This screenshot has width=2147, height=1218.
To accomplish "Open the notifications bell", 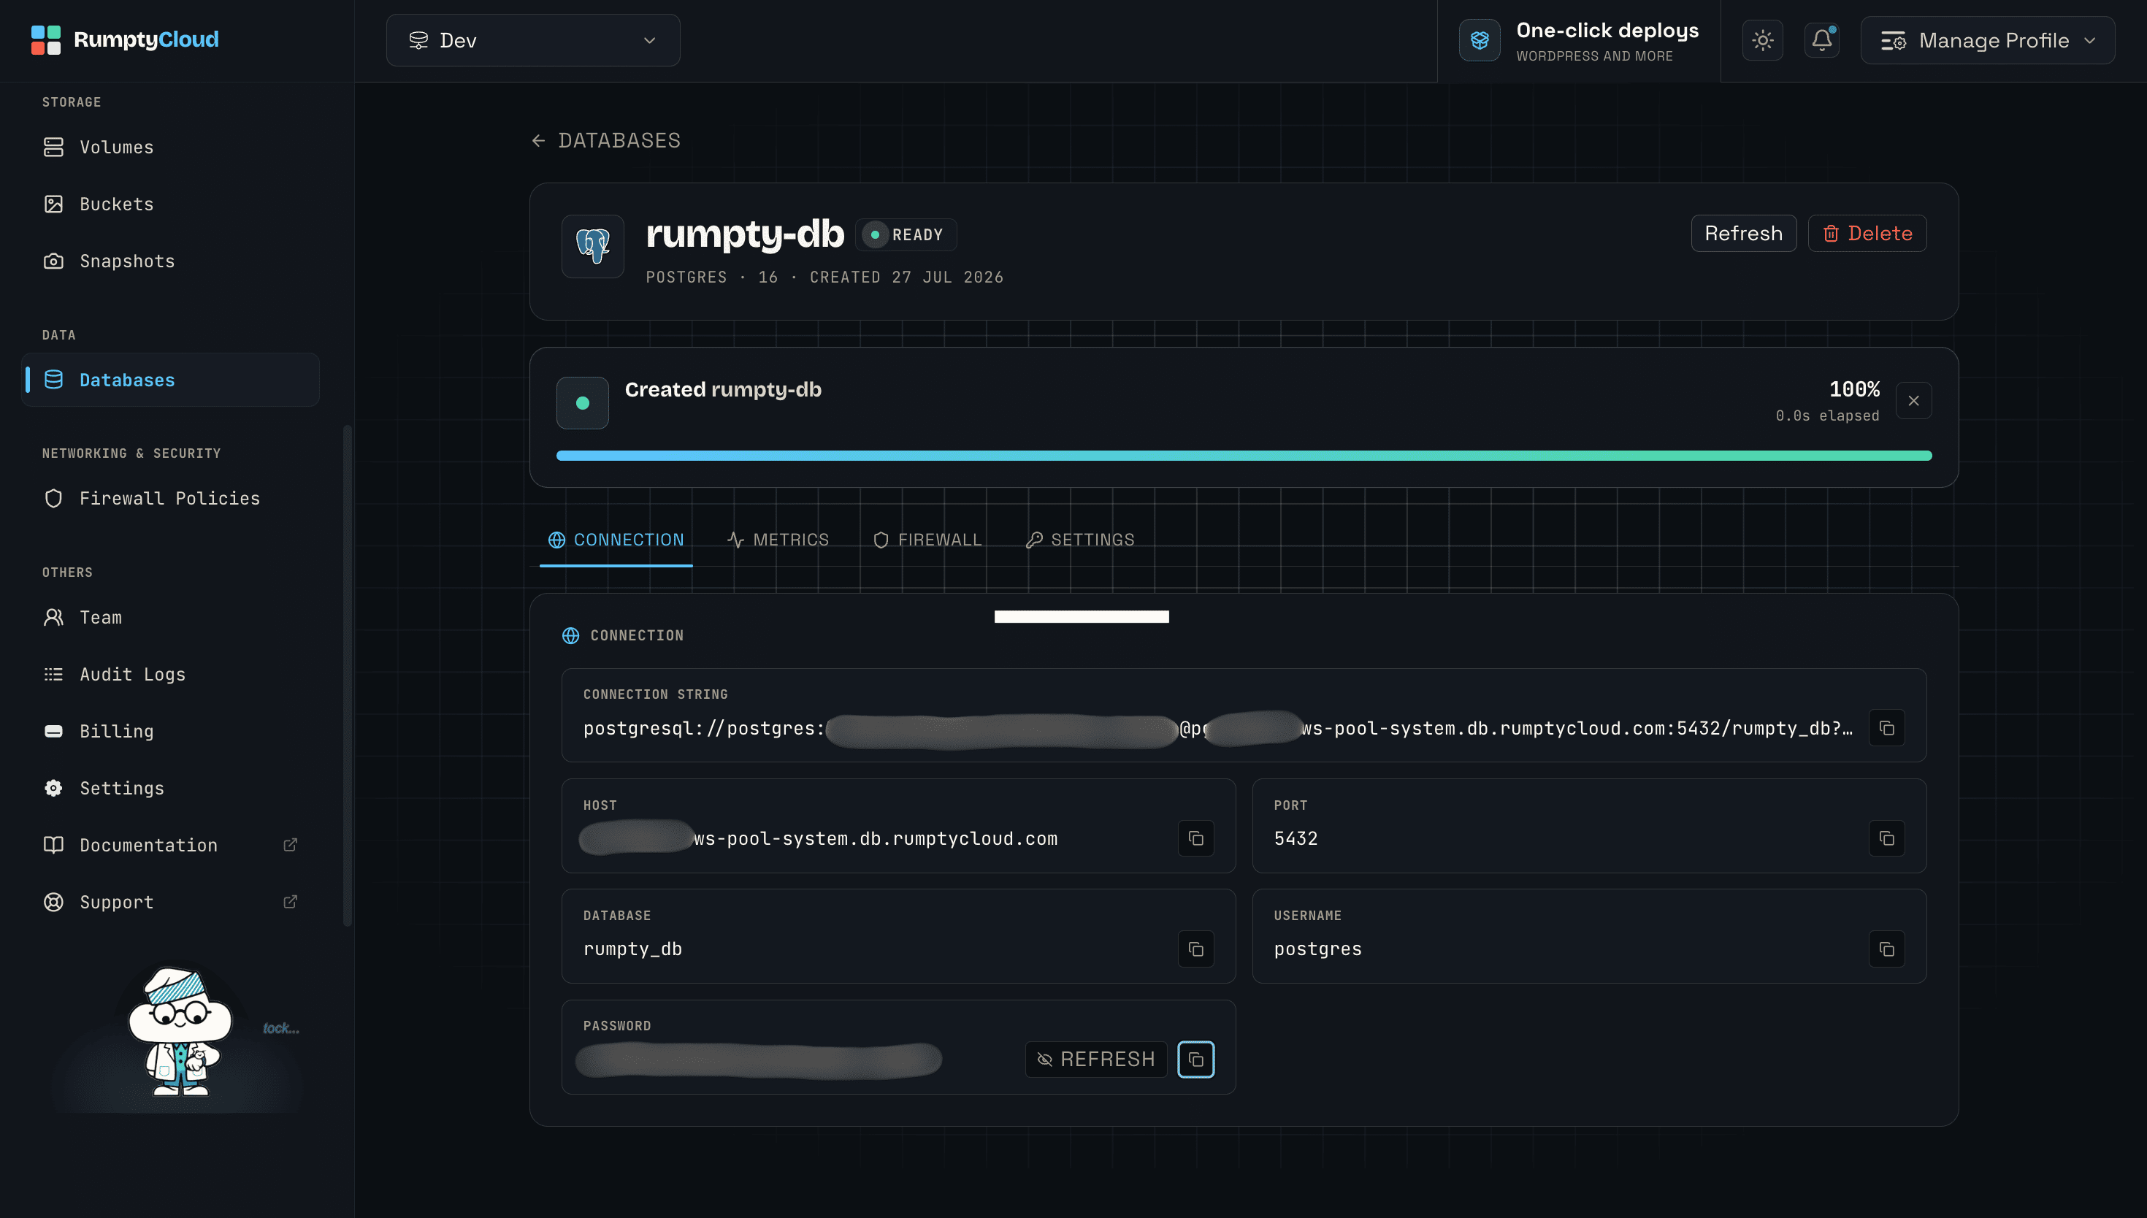I will coord(1821,40).
